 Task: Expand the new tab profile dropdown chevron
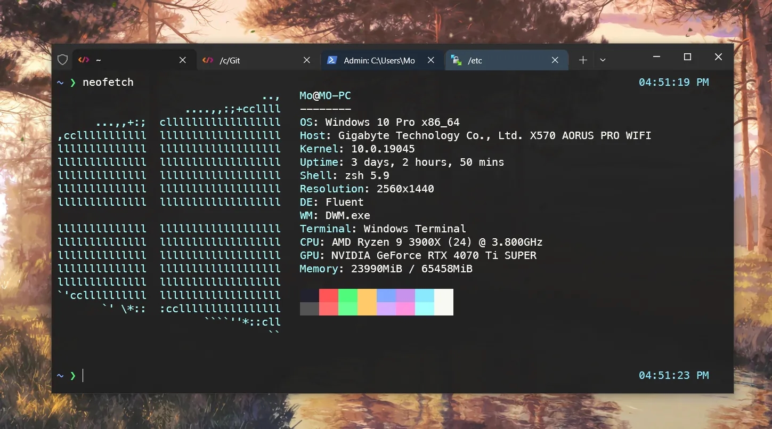[x=603, y=60]
